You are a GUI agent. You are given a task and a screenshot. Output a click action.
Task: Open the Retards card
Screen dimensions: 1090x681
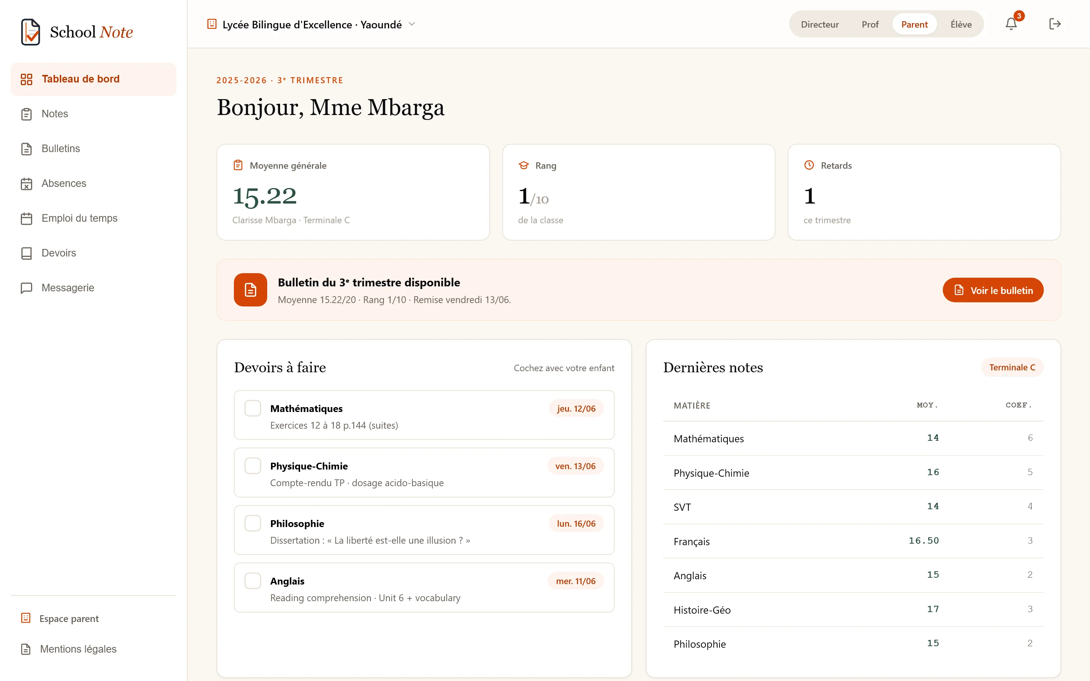[x=924, y=192]
